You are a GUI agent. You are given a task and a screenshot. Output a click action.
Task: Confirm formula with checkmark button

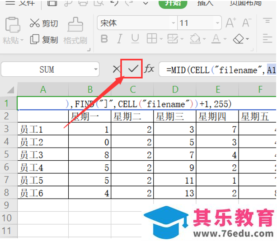click(x=133, y=69)
